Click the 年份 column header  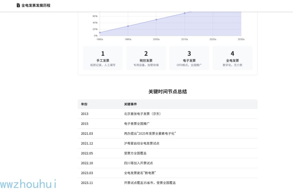pyautogui.click(x=84, y=104)
